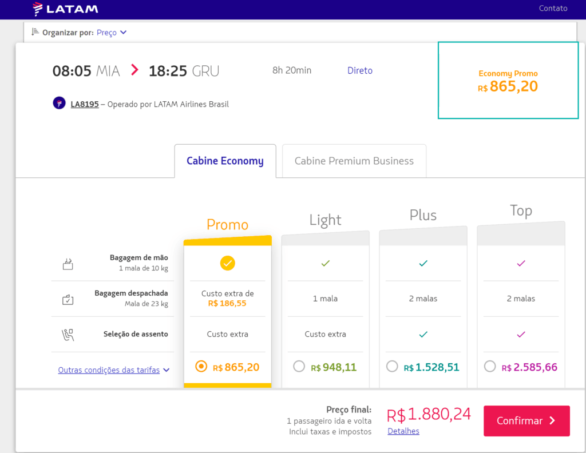Select the Promo fare radio button

[201, 367]
